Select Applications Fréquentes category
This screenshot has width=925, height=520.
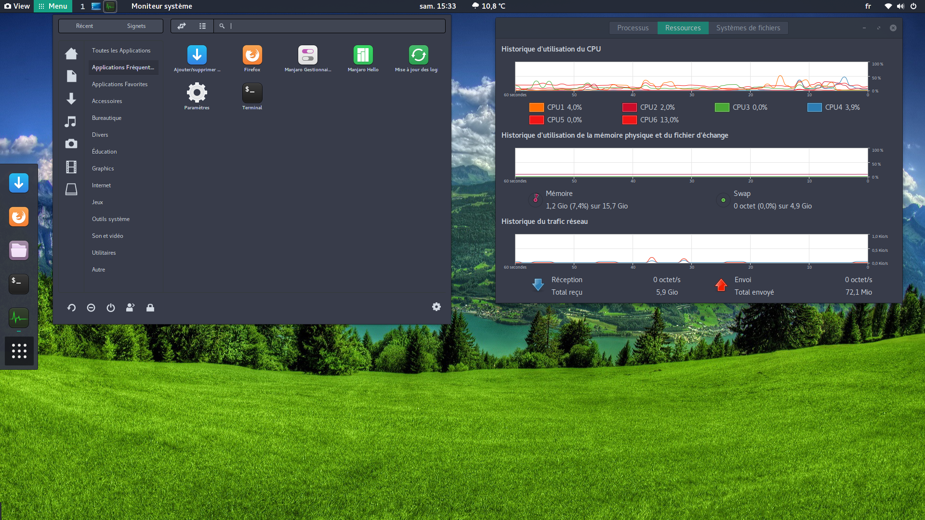click(123, 67)
